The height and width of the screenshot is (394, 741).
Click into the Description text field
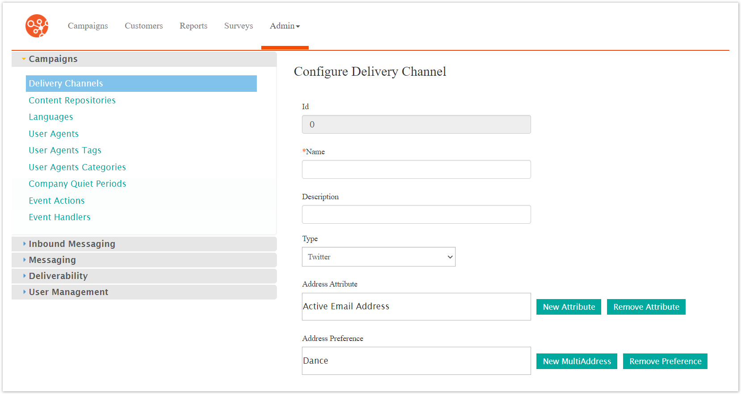click(x=416, y=214)
